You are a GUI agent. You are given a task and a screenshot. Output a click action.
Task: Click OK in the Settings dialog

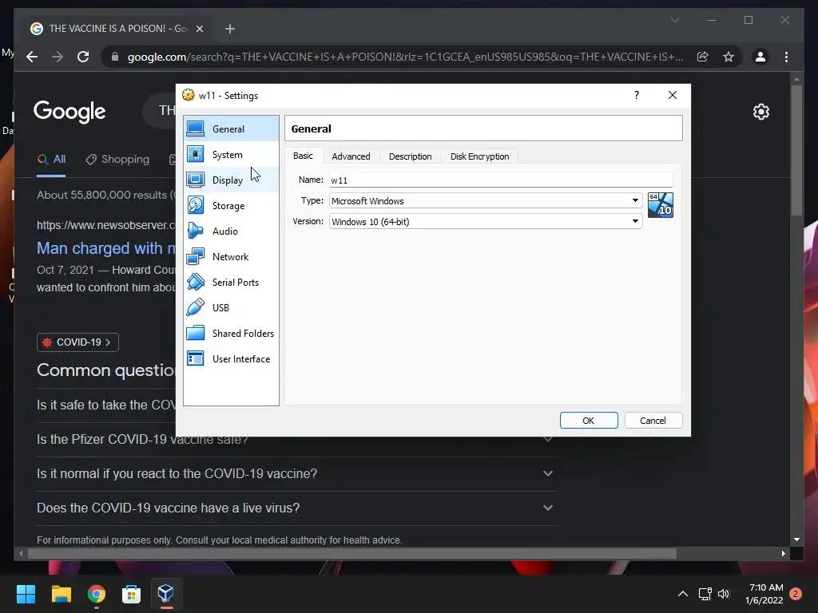tap(589, 421)
